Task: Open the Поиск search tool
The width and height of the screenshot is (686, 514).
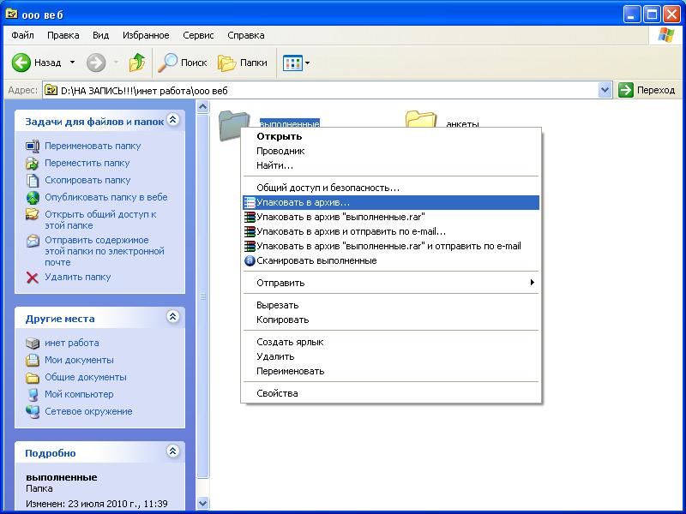Action: [x=182, y=63]
